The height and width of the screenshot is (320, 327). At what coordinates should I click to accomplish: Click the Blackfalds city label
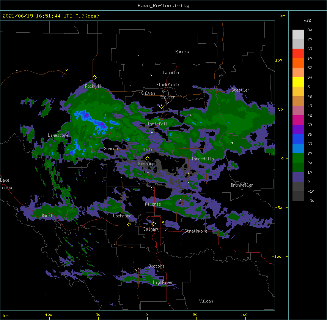(x=167, y=85)
